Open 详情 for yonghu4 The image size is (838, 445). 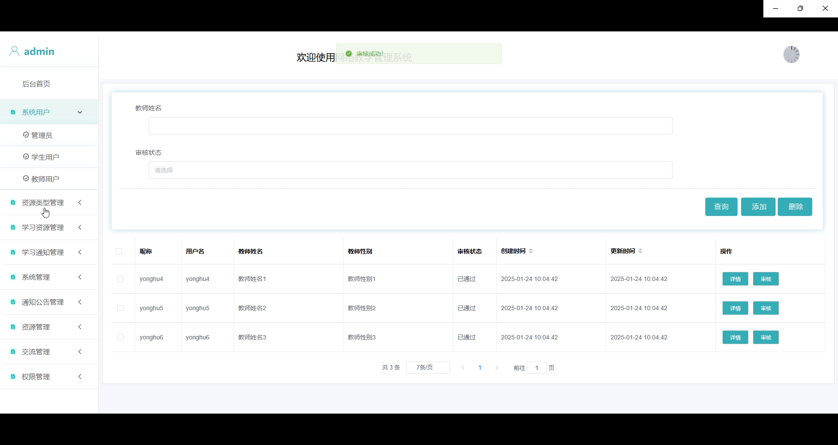point(735,279)
